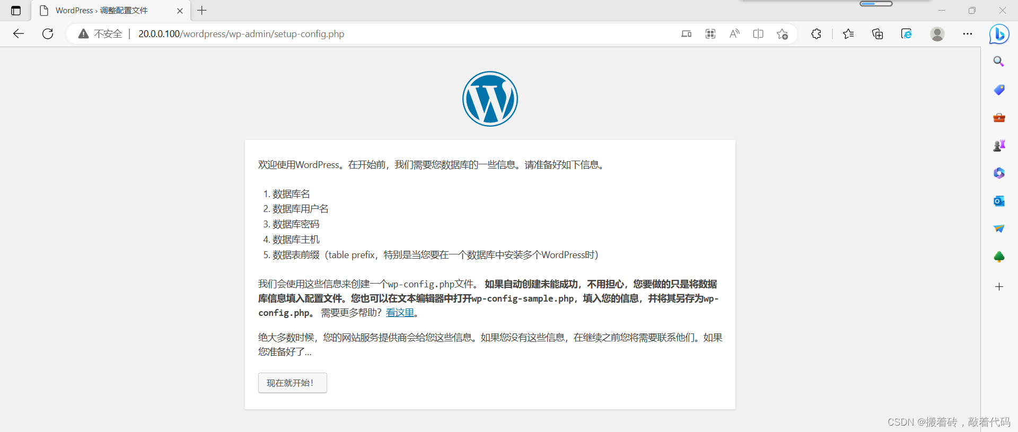Close the browser window
The height and width of the screenshot is (432, 1018).
coord(1002,11)
